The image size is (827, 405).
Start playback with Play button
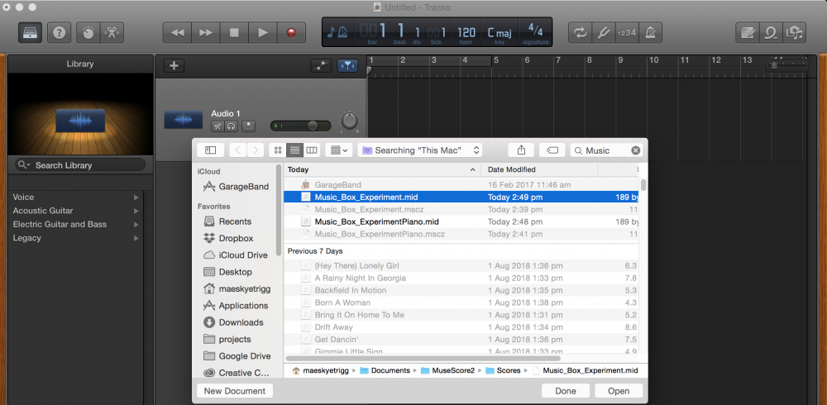click(263, 33)
